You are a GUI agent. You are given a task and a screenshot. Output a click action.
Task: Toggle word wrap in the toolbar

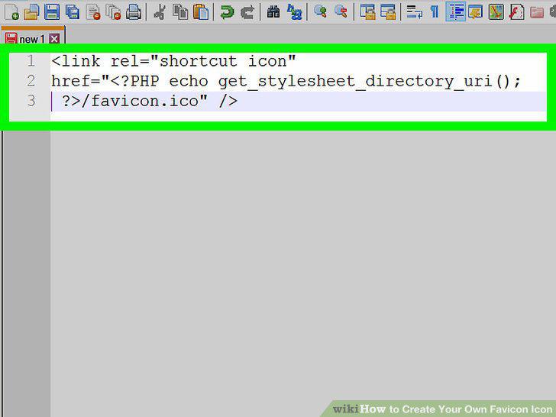[414, 11]
